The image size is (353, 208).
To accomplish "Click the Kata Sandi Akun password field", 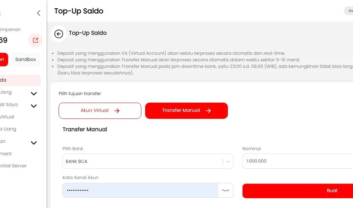I will pyautogui.click(x=138, y=190).
